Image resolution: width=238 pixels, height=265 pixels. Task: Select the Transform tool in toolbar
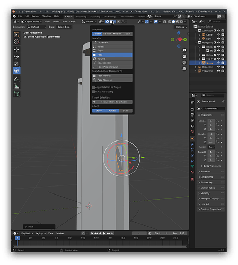click(16, 71)
